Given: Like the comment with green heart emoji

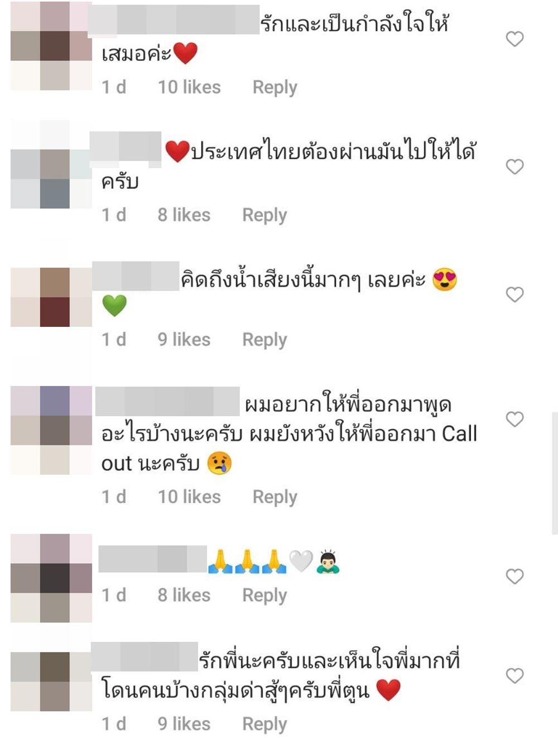Looking at the screenshot, I should (514, 294).
